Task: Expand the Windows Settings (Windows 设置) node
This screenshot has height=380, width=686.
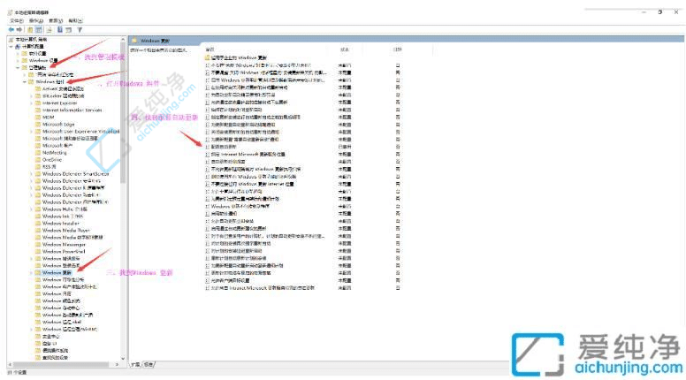Action: click(x=18, y=60)
